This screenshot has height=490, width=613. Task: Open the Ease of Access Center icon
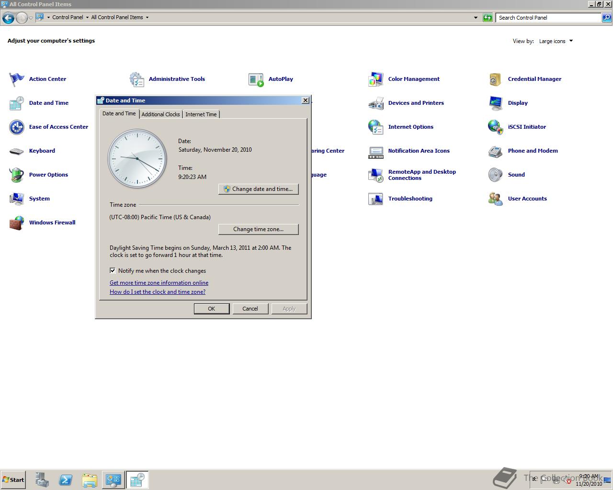[17, 127]
